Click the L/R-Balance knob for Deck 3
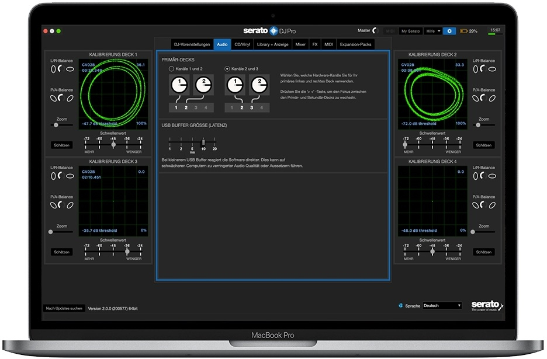547x359 pixels. pos(62,176)
